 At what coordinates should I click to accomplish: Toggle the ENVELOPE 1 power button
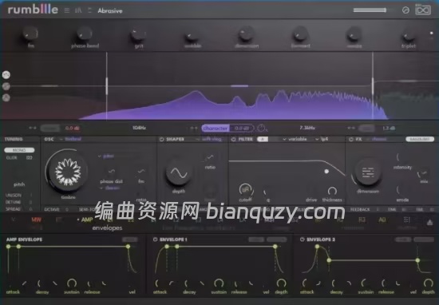pos(155,240)
